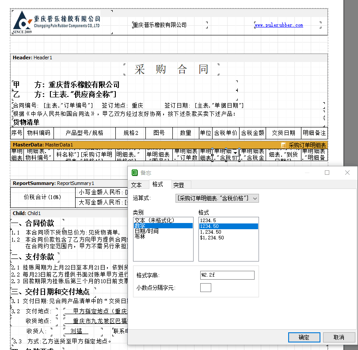
Task: Close the 备忘 dialog window
Action: point(347,173)
